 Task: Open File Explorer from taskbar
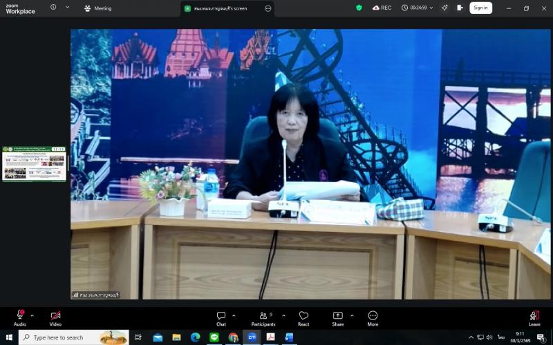[x=176, y=337]
